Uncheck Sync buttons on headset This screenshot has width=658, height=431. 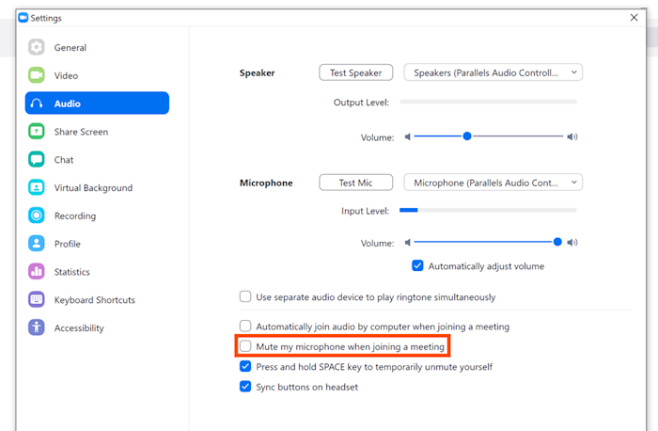point(245,387)
